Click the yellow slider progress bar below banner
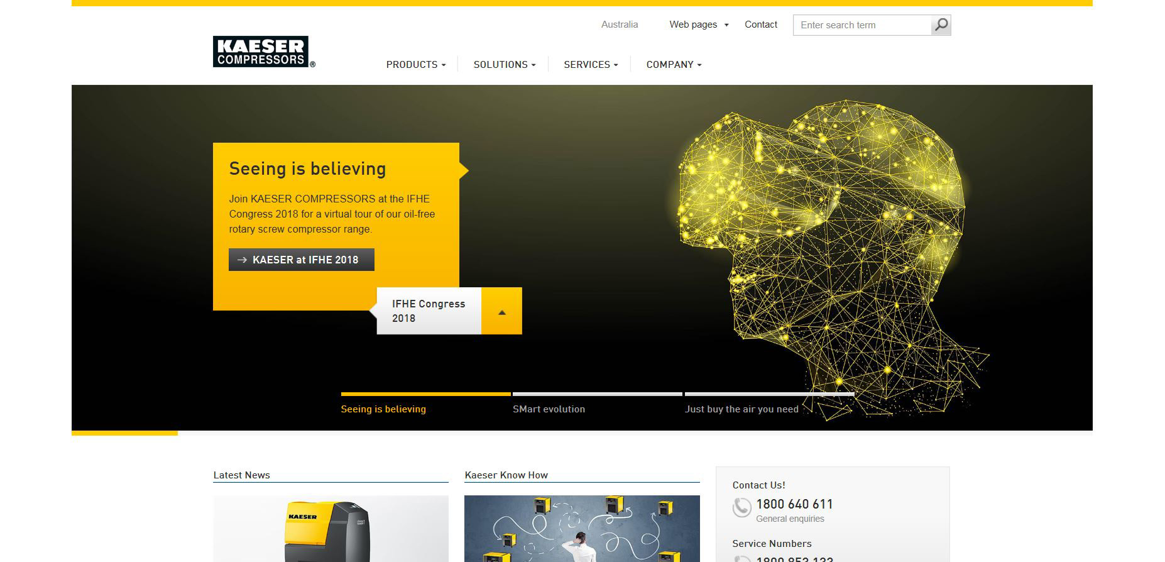This screenshot has height=562, width=1165. click(124, 433)
